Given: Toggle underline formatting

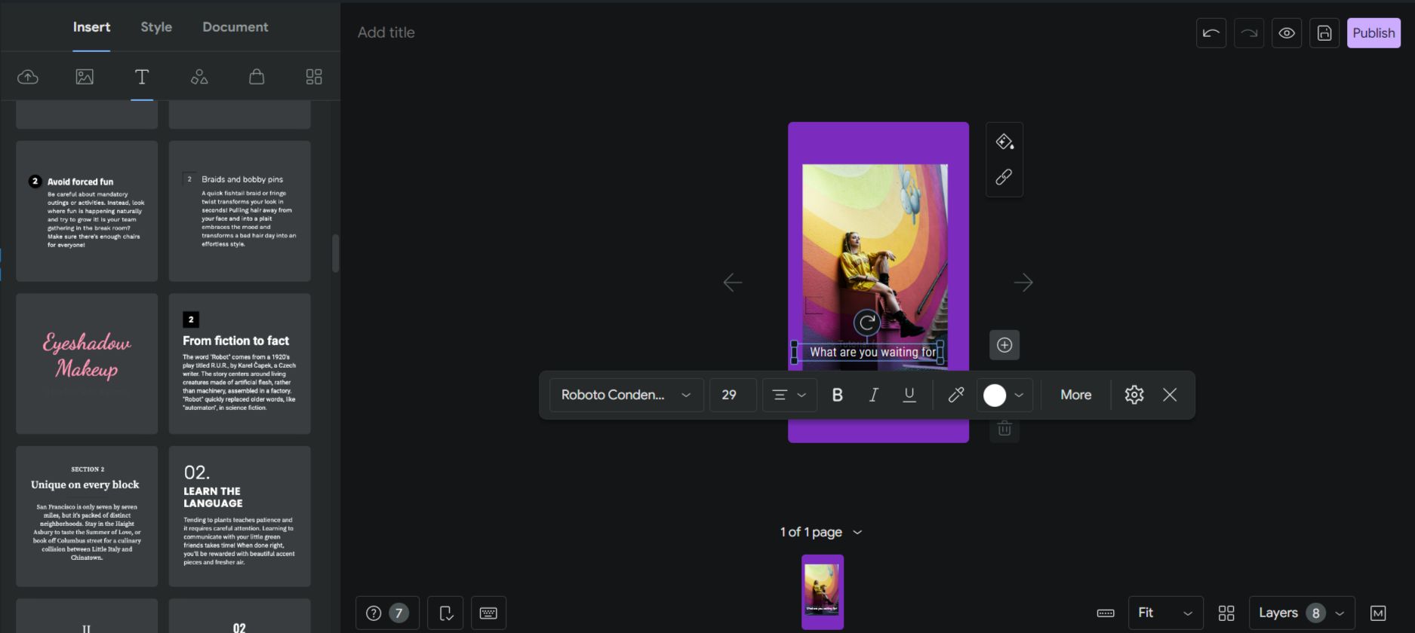Looking at the screenshot, I should 909,395.
